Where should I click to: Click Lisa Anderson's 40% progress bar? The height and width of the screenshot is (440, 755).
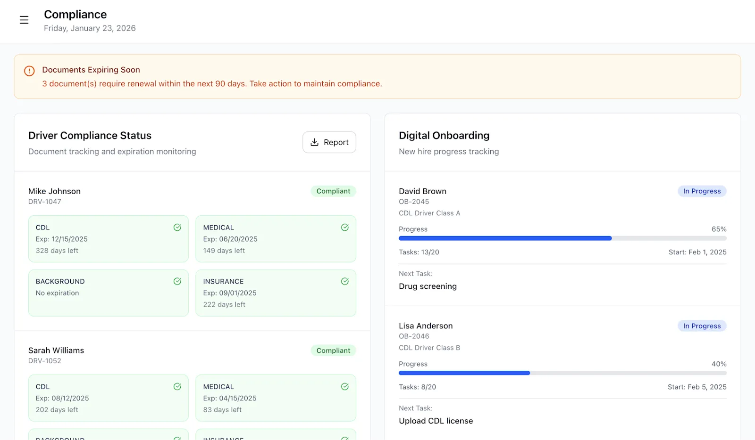tap(562, 373)
